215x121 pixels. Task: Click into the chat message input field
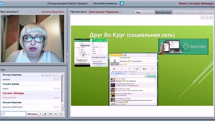point(13,114)
